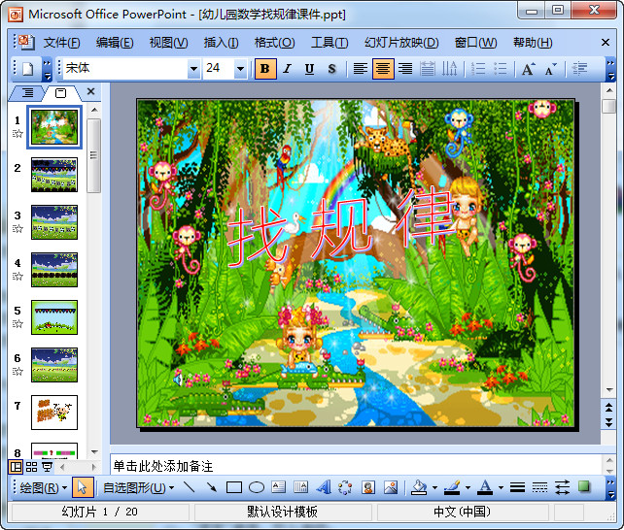Insert diagram or organization chart
The width and height of the screenshot is (624, 530).
[345, 487]
